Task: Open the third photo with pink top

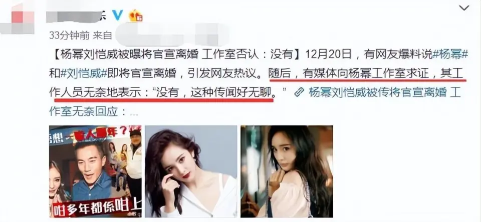Action: coord(287,171)
